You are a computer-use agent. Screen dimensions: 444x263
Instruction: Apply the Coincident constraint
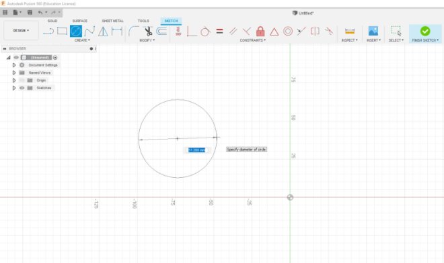click(x=192, y=31)
